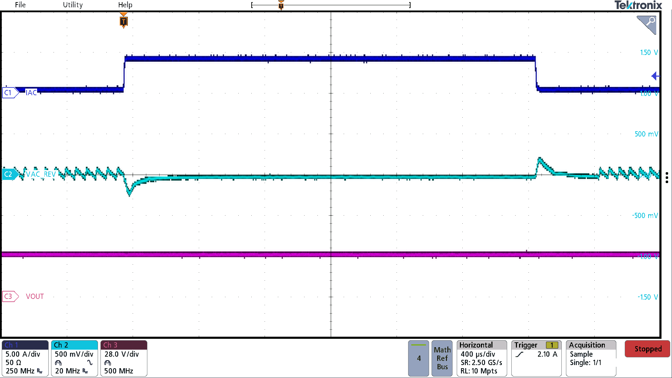Expand the C2 VAC_REV channel flyout
This screenshot has width=672, height=378.
[x=9, y=174]
